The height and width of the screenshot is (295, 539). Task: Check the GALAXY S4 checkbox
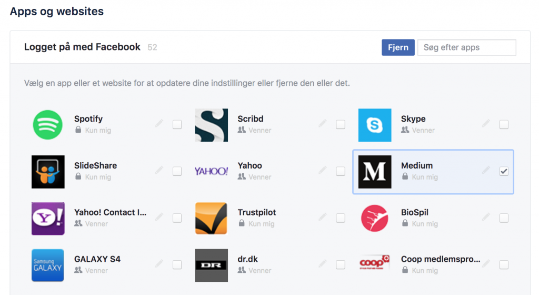point(177,264)
